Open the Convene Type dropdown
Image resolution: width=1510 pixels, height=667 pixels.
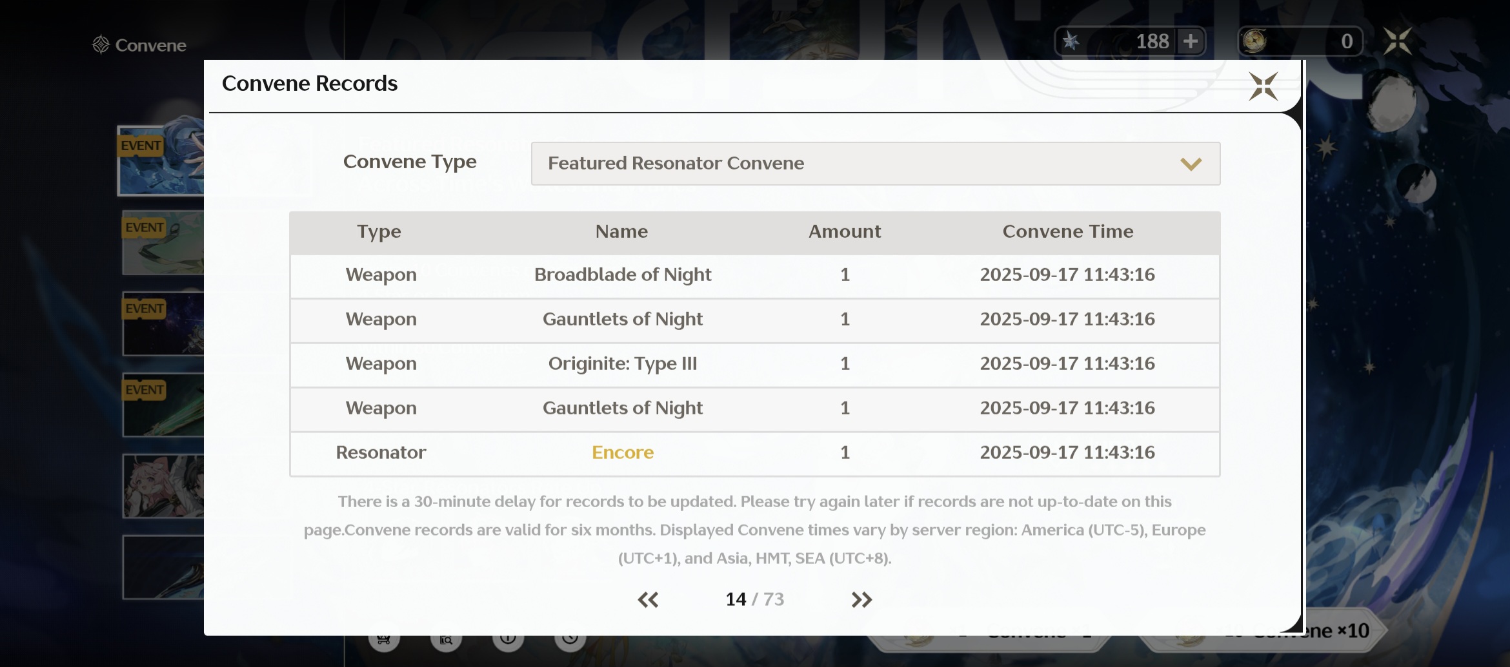(x=875, y=163)
